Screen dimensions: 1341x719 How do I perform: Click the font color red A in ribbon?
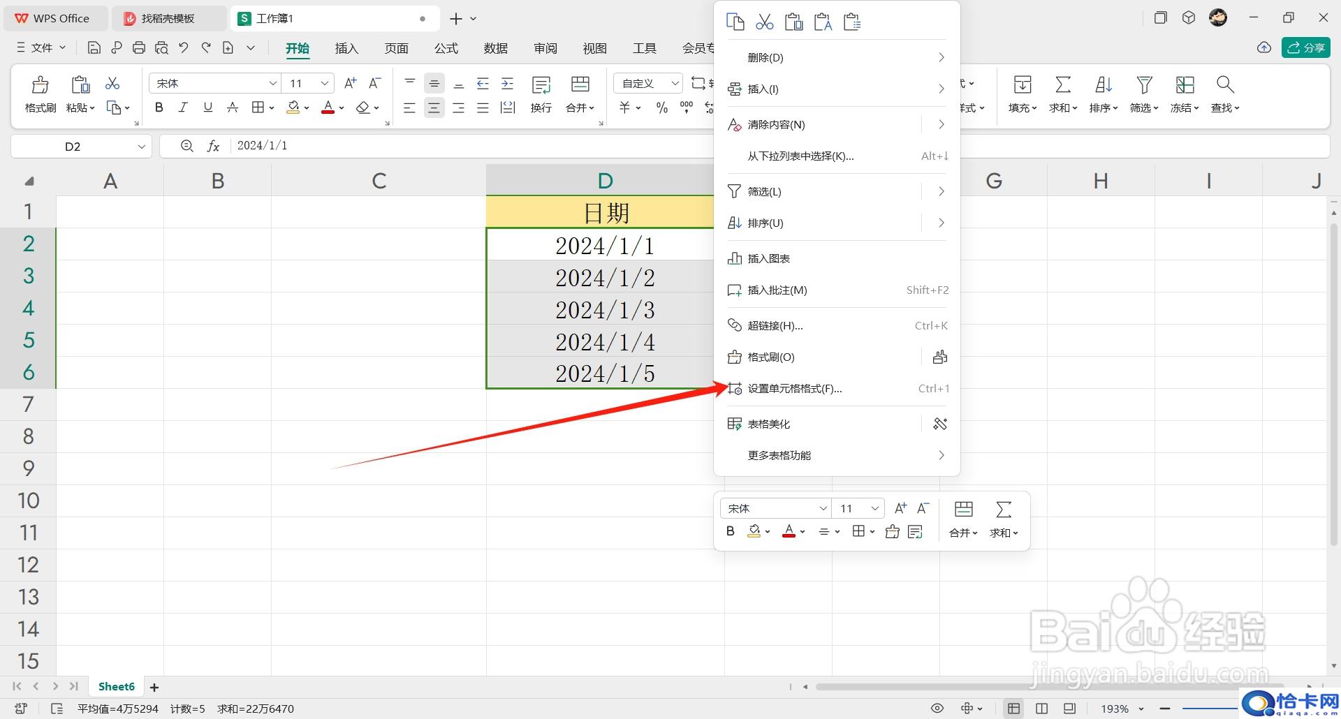pyautogui.click(x=328, y=108)
